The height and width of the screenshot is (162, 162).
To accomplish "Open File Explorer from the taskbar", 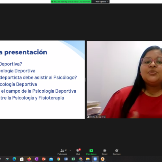I will click(88, 159).
